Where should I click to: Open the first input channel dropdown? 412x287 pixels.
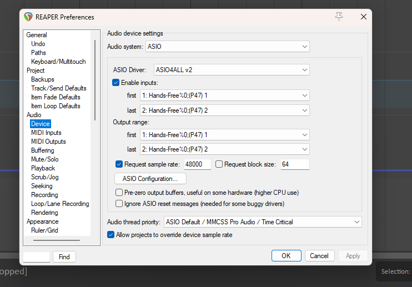(225, 95)
